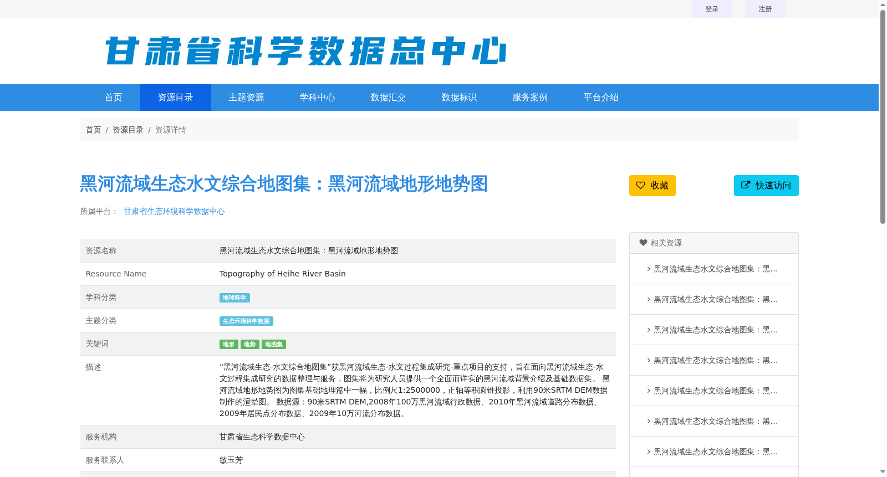The image size is (887, 477).
Task: Click 首页 in the breadcrumb
Action: [x=93, y=130]
